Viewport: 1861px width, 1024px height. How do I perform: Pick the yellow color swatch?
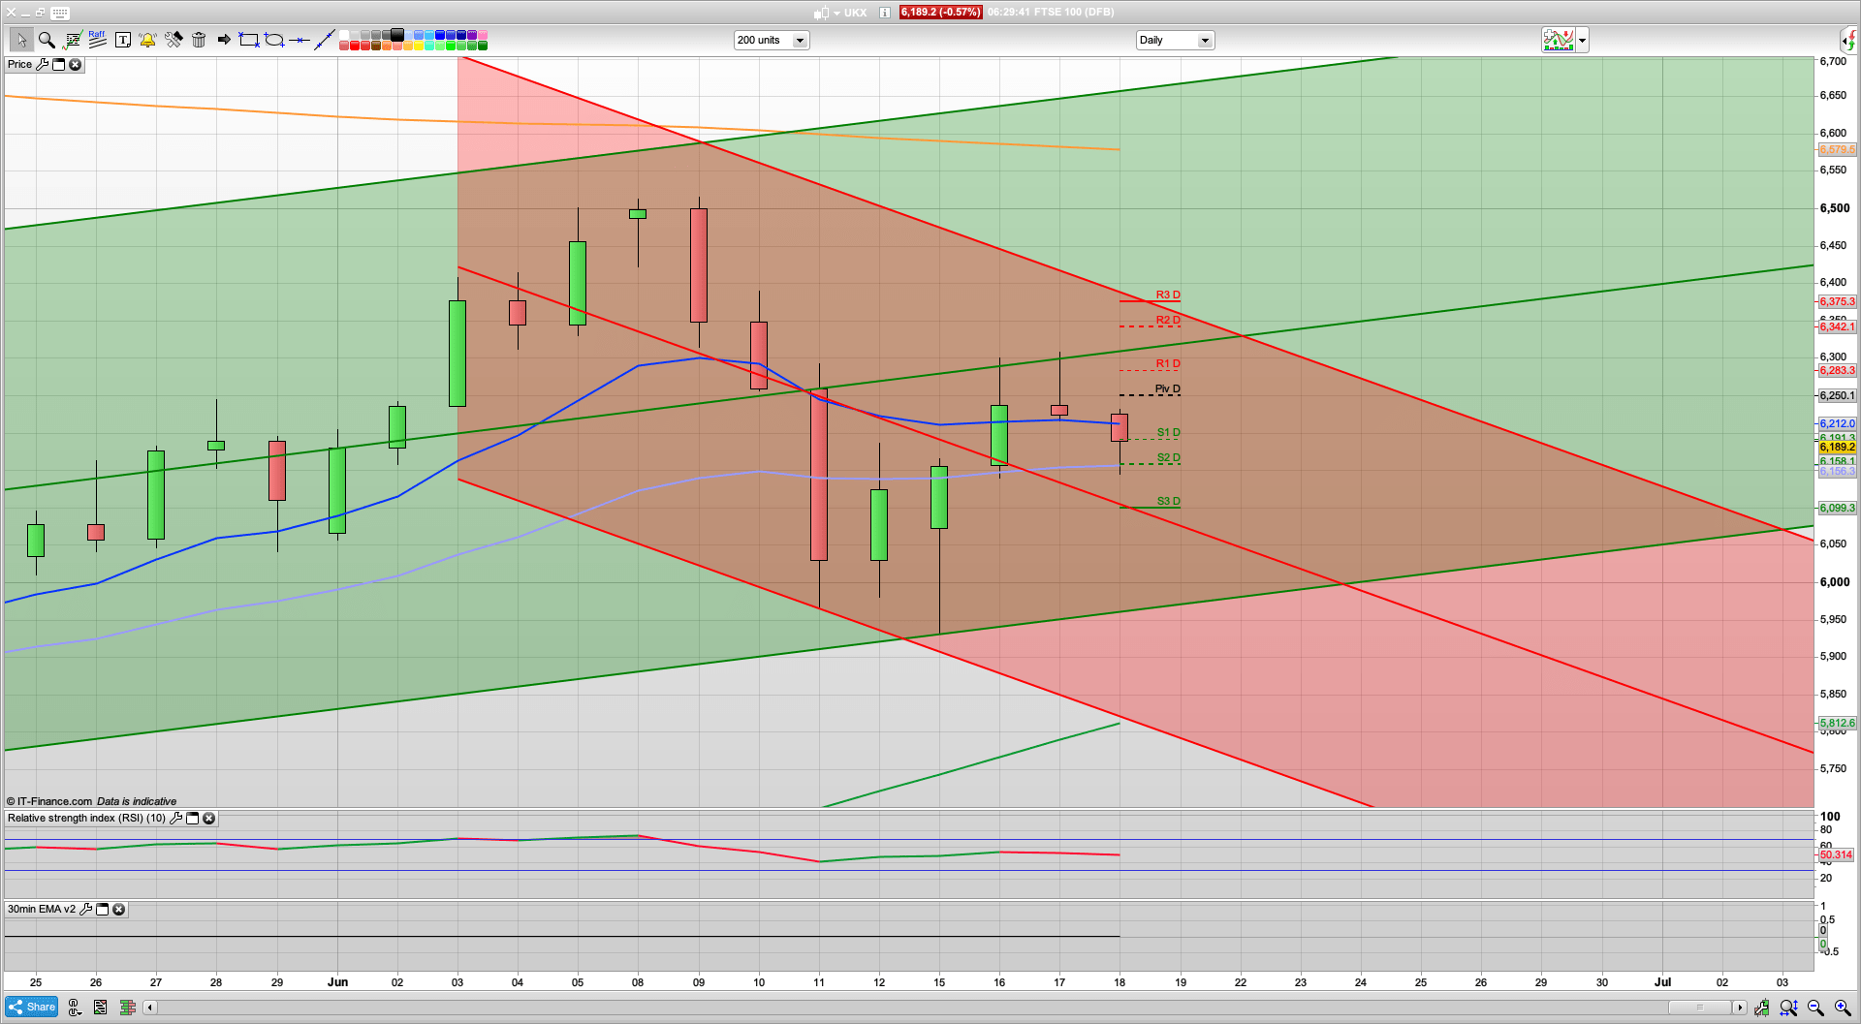[419, 46]
